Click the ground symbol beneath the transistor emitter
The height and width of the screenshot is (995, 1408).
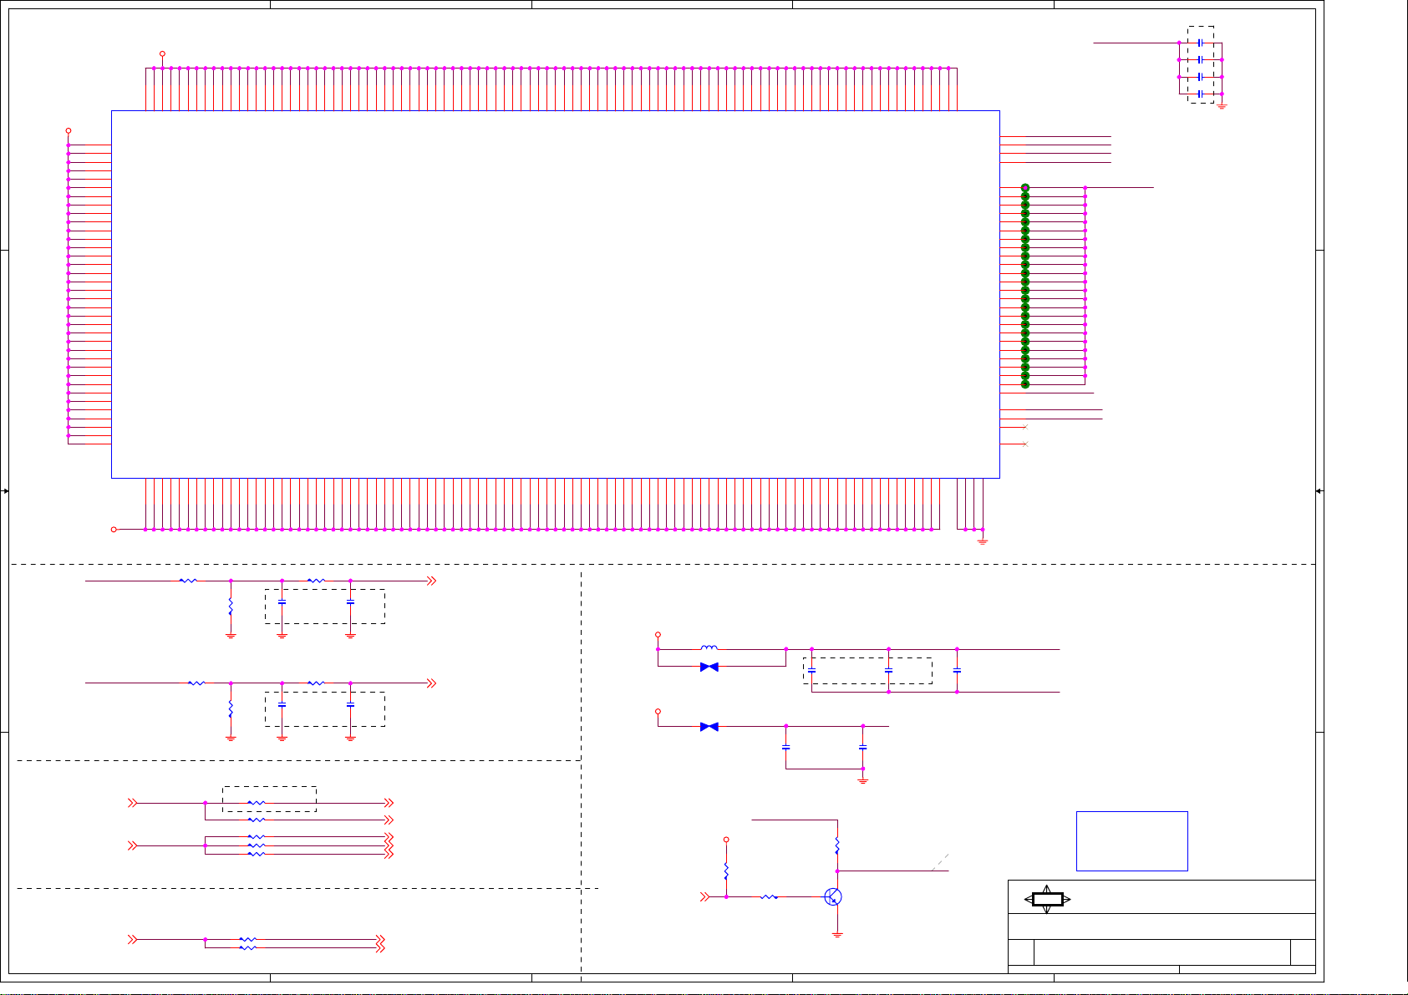click(x=837, y=935)
